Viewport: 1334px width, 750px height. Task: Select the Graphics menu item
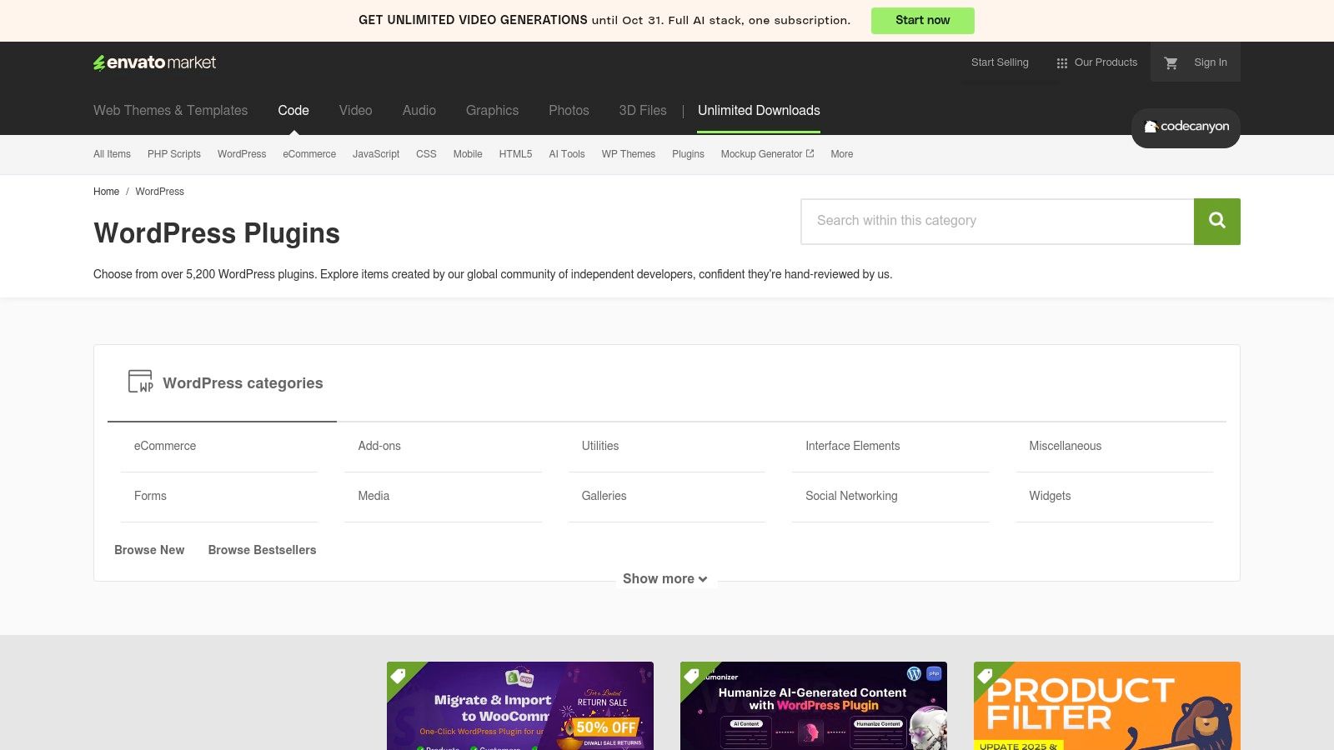click(492, 110)
